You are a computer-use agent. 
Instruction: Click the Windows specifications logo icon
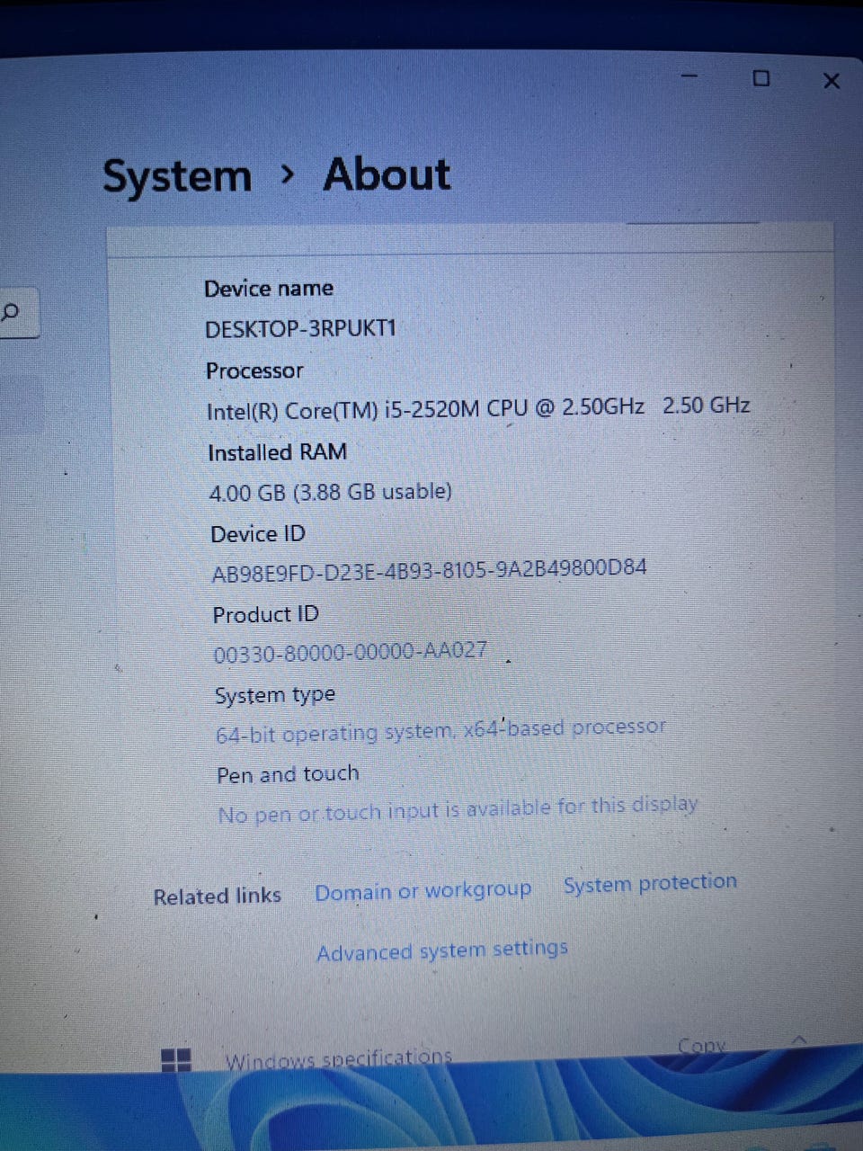click(x=176, y=1060)
